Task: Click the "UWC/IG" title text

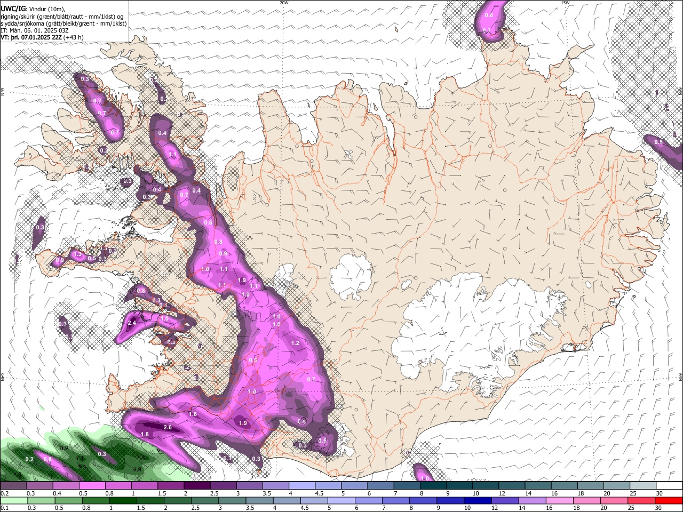Action: coord(13,9)
